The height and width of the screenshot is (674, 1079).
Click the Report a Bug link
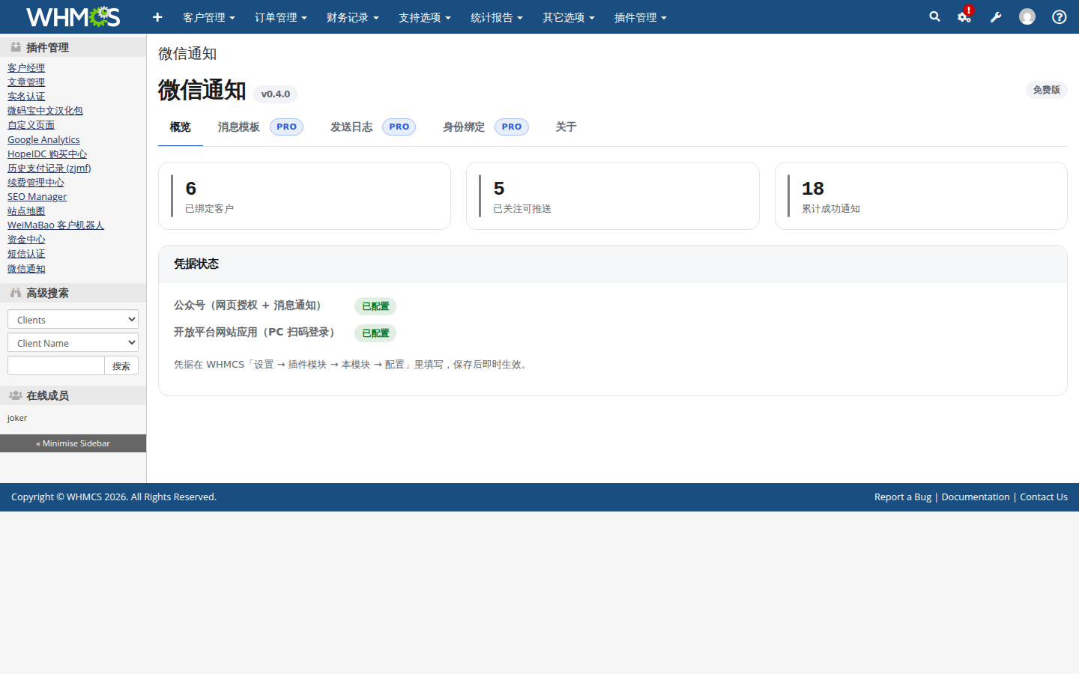[903, 497]
